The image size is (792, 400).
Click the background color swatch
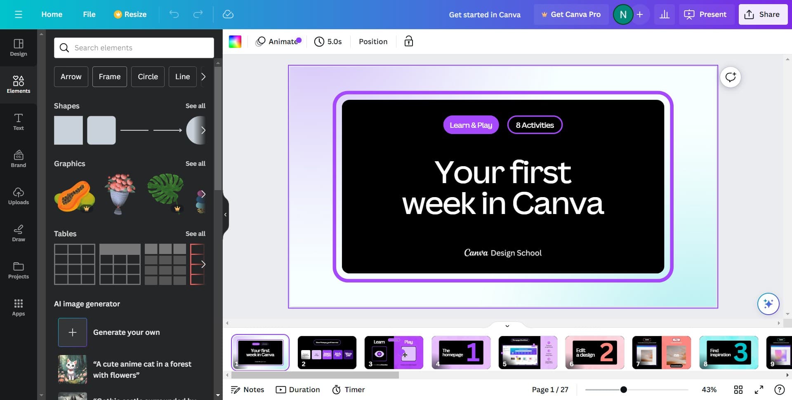(235, 41)
